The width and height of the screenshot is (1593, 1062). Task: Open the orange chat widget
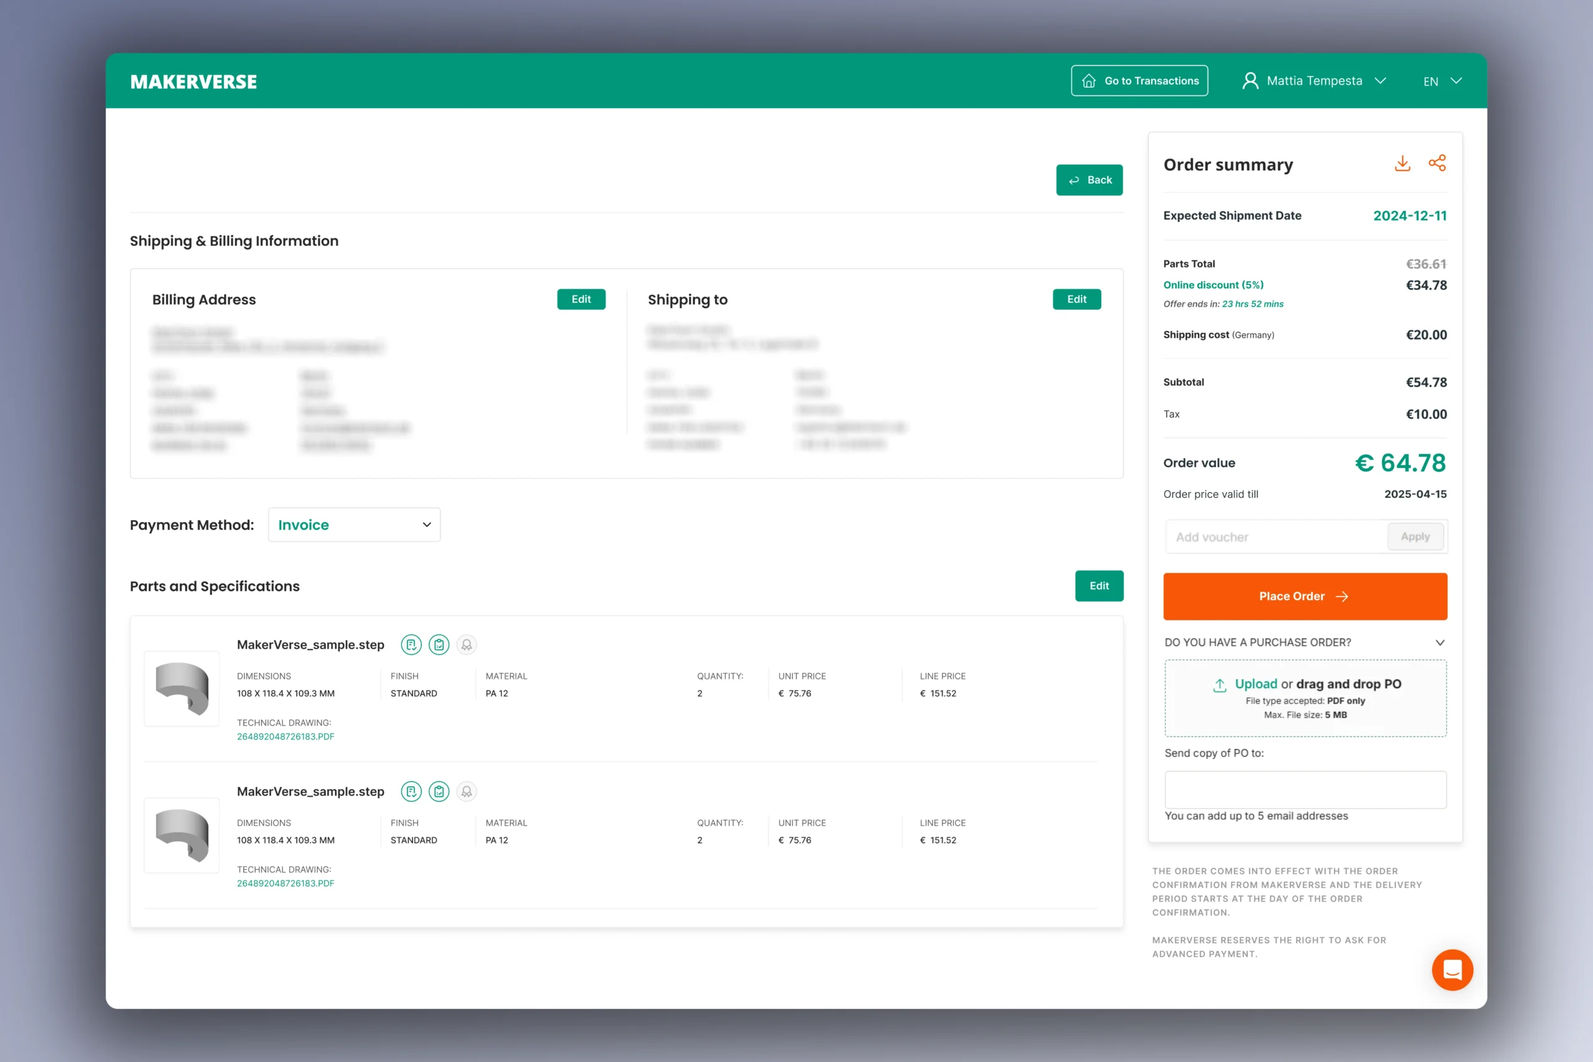pyautogui.click(x=1452, y=970)
